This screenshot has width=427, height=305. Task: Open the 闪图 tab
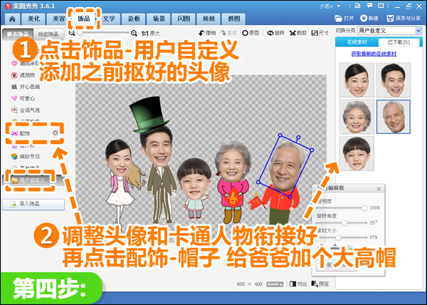tap(184, 19)
